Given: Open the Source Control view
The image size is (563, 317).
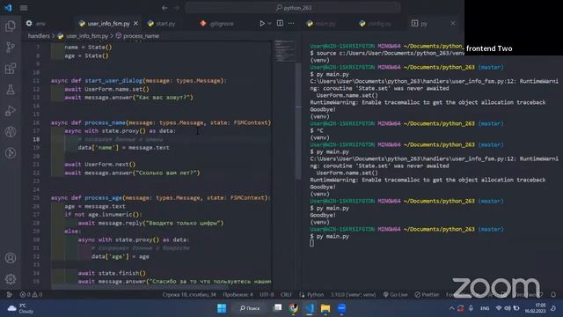Looking at the screenshot, I should [11, 47].
